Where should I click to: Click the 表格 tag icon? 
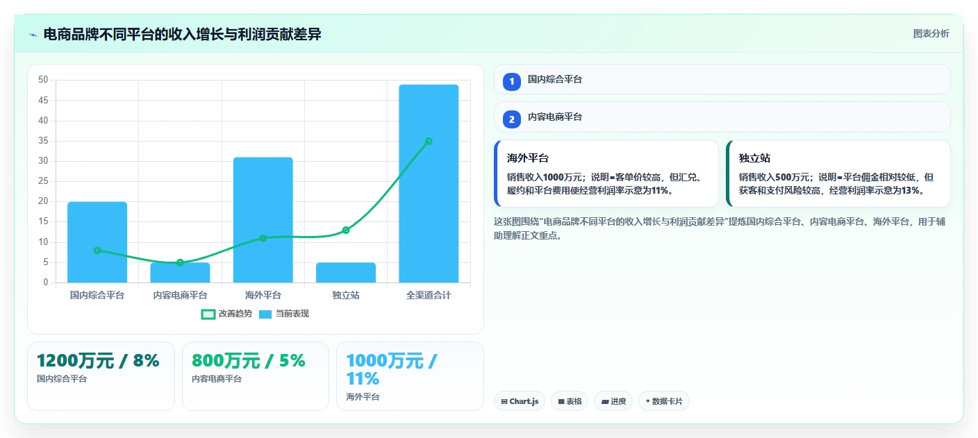[x=561, y=402]
